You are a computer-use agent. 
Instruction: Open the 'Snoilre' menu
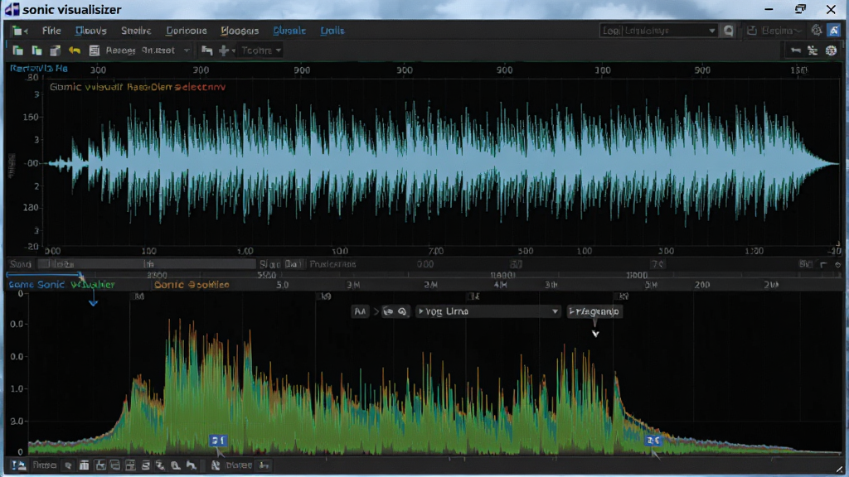tap(136, 31)
